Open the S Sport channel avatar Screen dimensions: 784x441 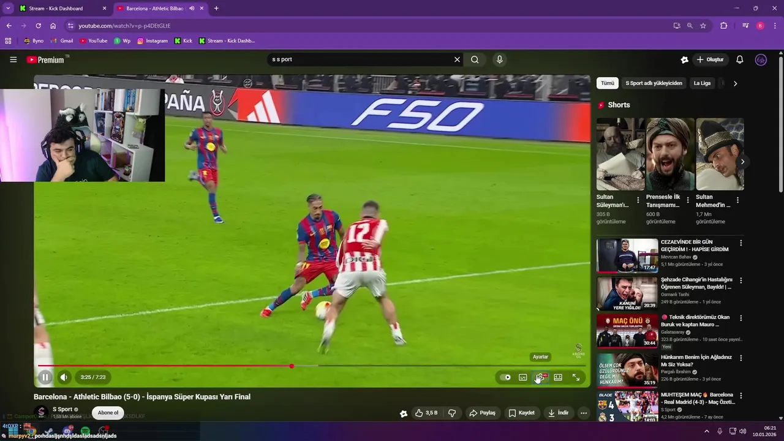pos(42,412)
